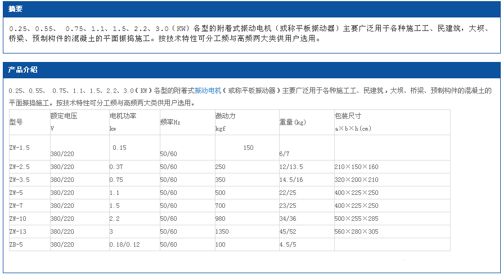The height and width of the screenshot is (276, 503).
Task: Click the 型号 column header cell
Action: [16, 122]
